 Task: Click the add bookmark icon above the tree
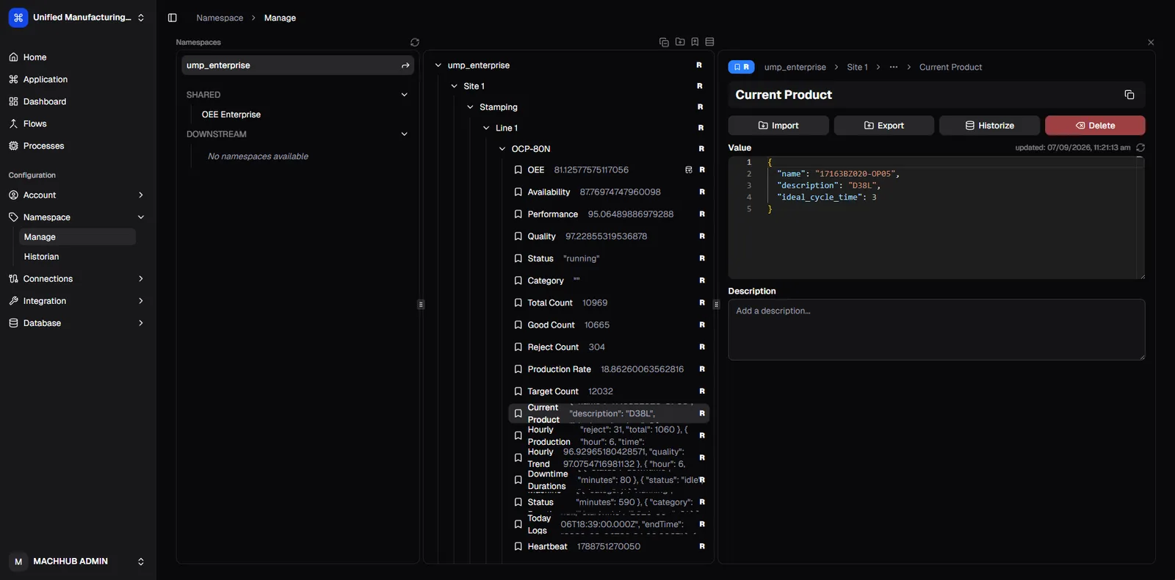[695, 43]
